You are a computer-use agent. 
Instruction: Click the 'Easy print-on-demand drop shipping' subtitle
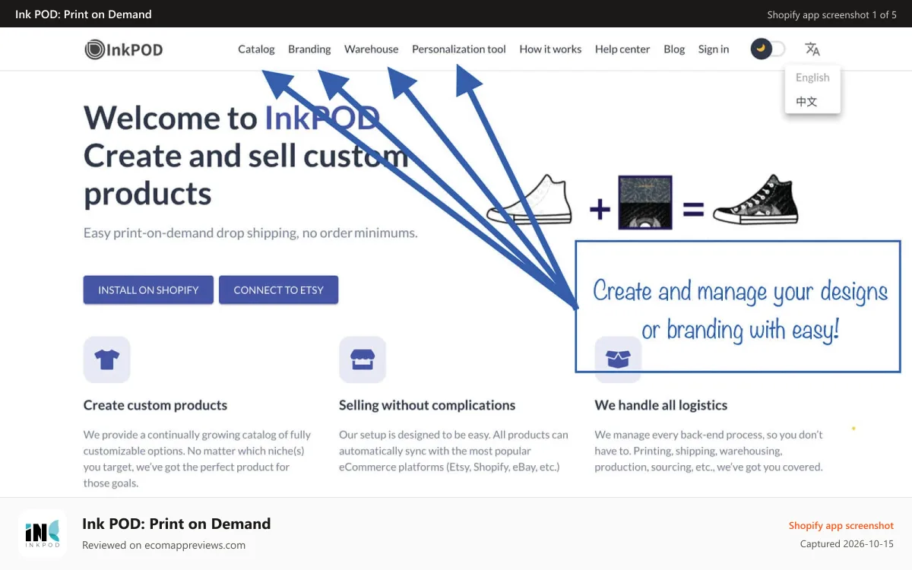(251, 233)
